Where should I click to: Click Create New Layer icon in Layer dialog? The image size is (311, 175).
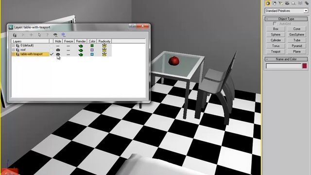15,35
